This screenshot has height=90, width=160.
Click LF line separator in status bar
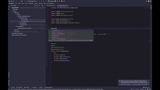tap(134, 89)
